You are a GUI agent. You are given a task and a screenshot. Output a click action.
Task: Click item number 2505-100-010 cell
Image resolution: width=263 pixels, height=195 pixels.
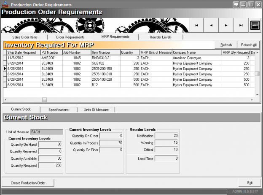[106, 74]
